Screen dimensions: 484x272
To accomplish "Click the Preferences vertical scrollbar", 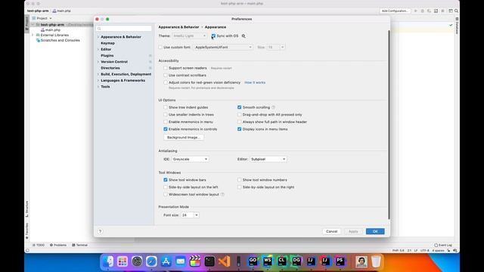I will [x=389, y=125].
